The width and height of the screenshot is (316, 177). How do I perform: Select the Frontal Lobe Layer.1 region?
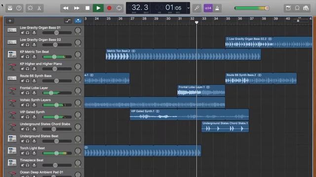[201, 90]
